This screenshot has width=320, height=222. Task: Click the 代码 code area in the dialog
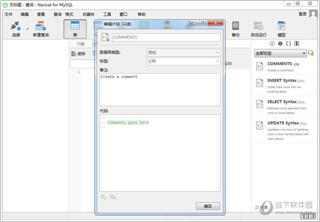[160, 153]
